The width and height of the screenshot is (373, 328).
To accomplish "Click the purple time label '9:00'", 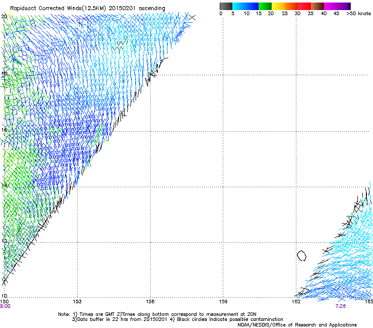I will [5, 306].
